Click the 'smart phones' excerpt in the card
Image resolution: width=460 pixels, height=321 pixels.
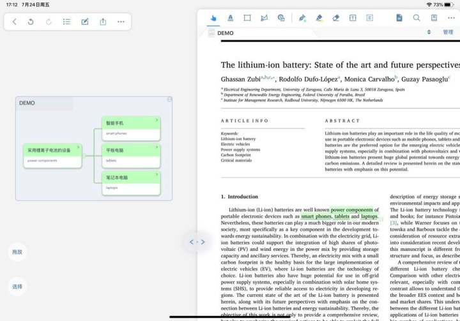click(x=116, y=133)
